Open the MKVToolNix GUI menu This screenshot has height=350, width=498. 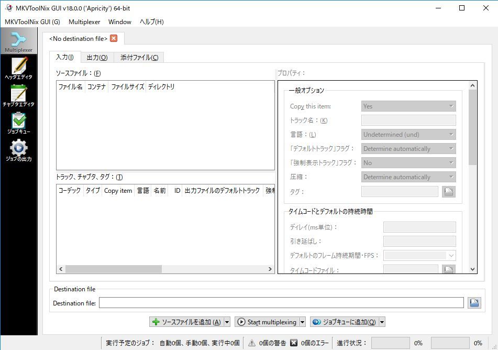coord(32,22)
